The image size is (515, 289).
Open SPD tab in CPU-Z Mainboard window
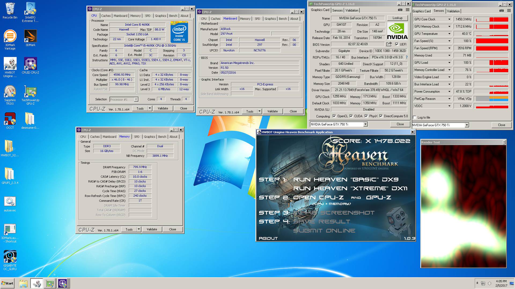(x=257, y=19)
